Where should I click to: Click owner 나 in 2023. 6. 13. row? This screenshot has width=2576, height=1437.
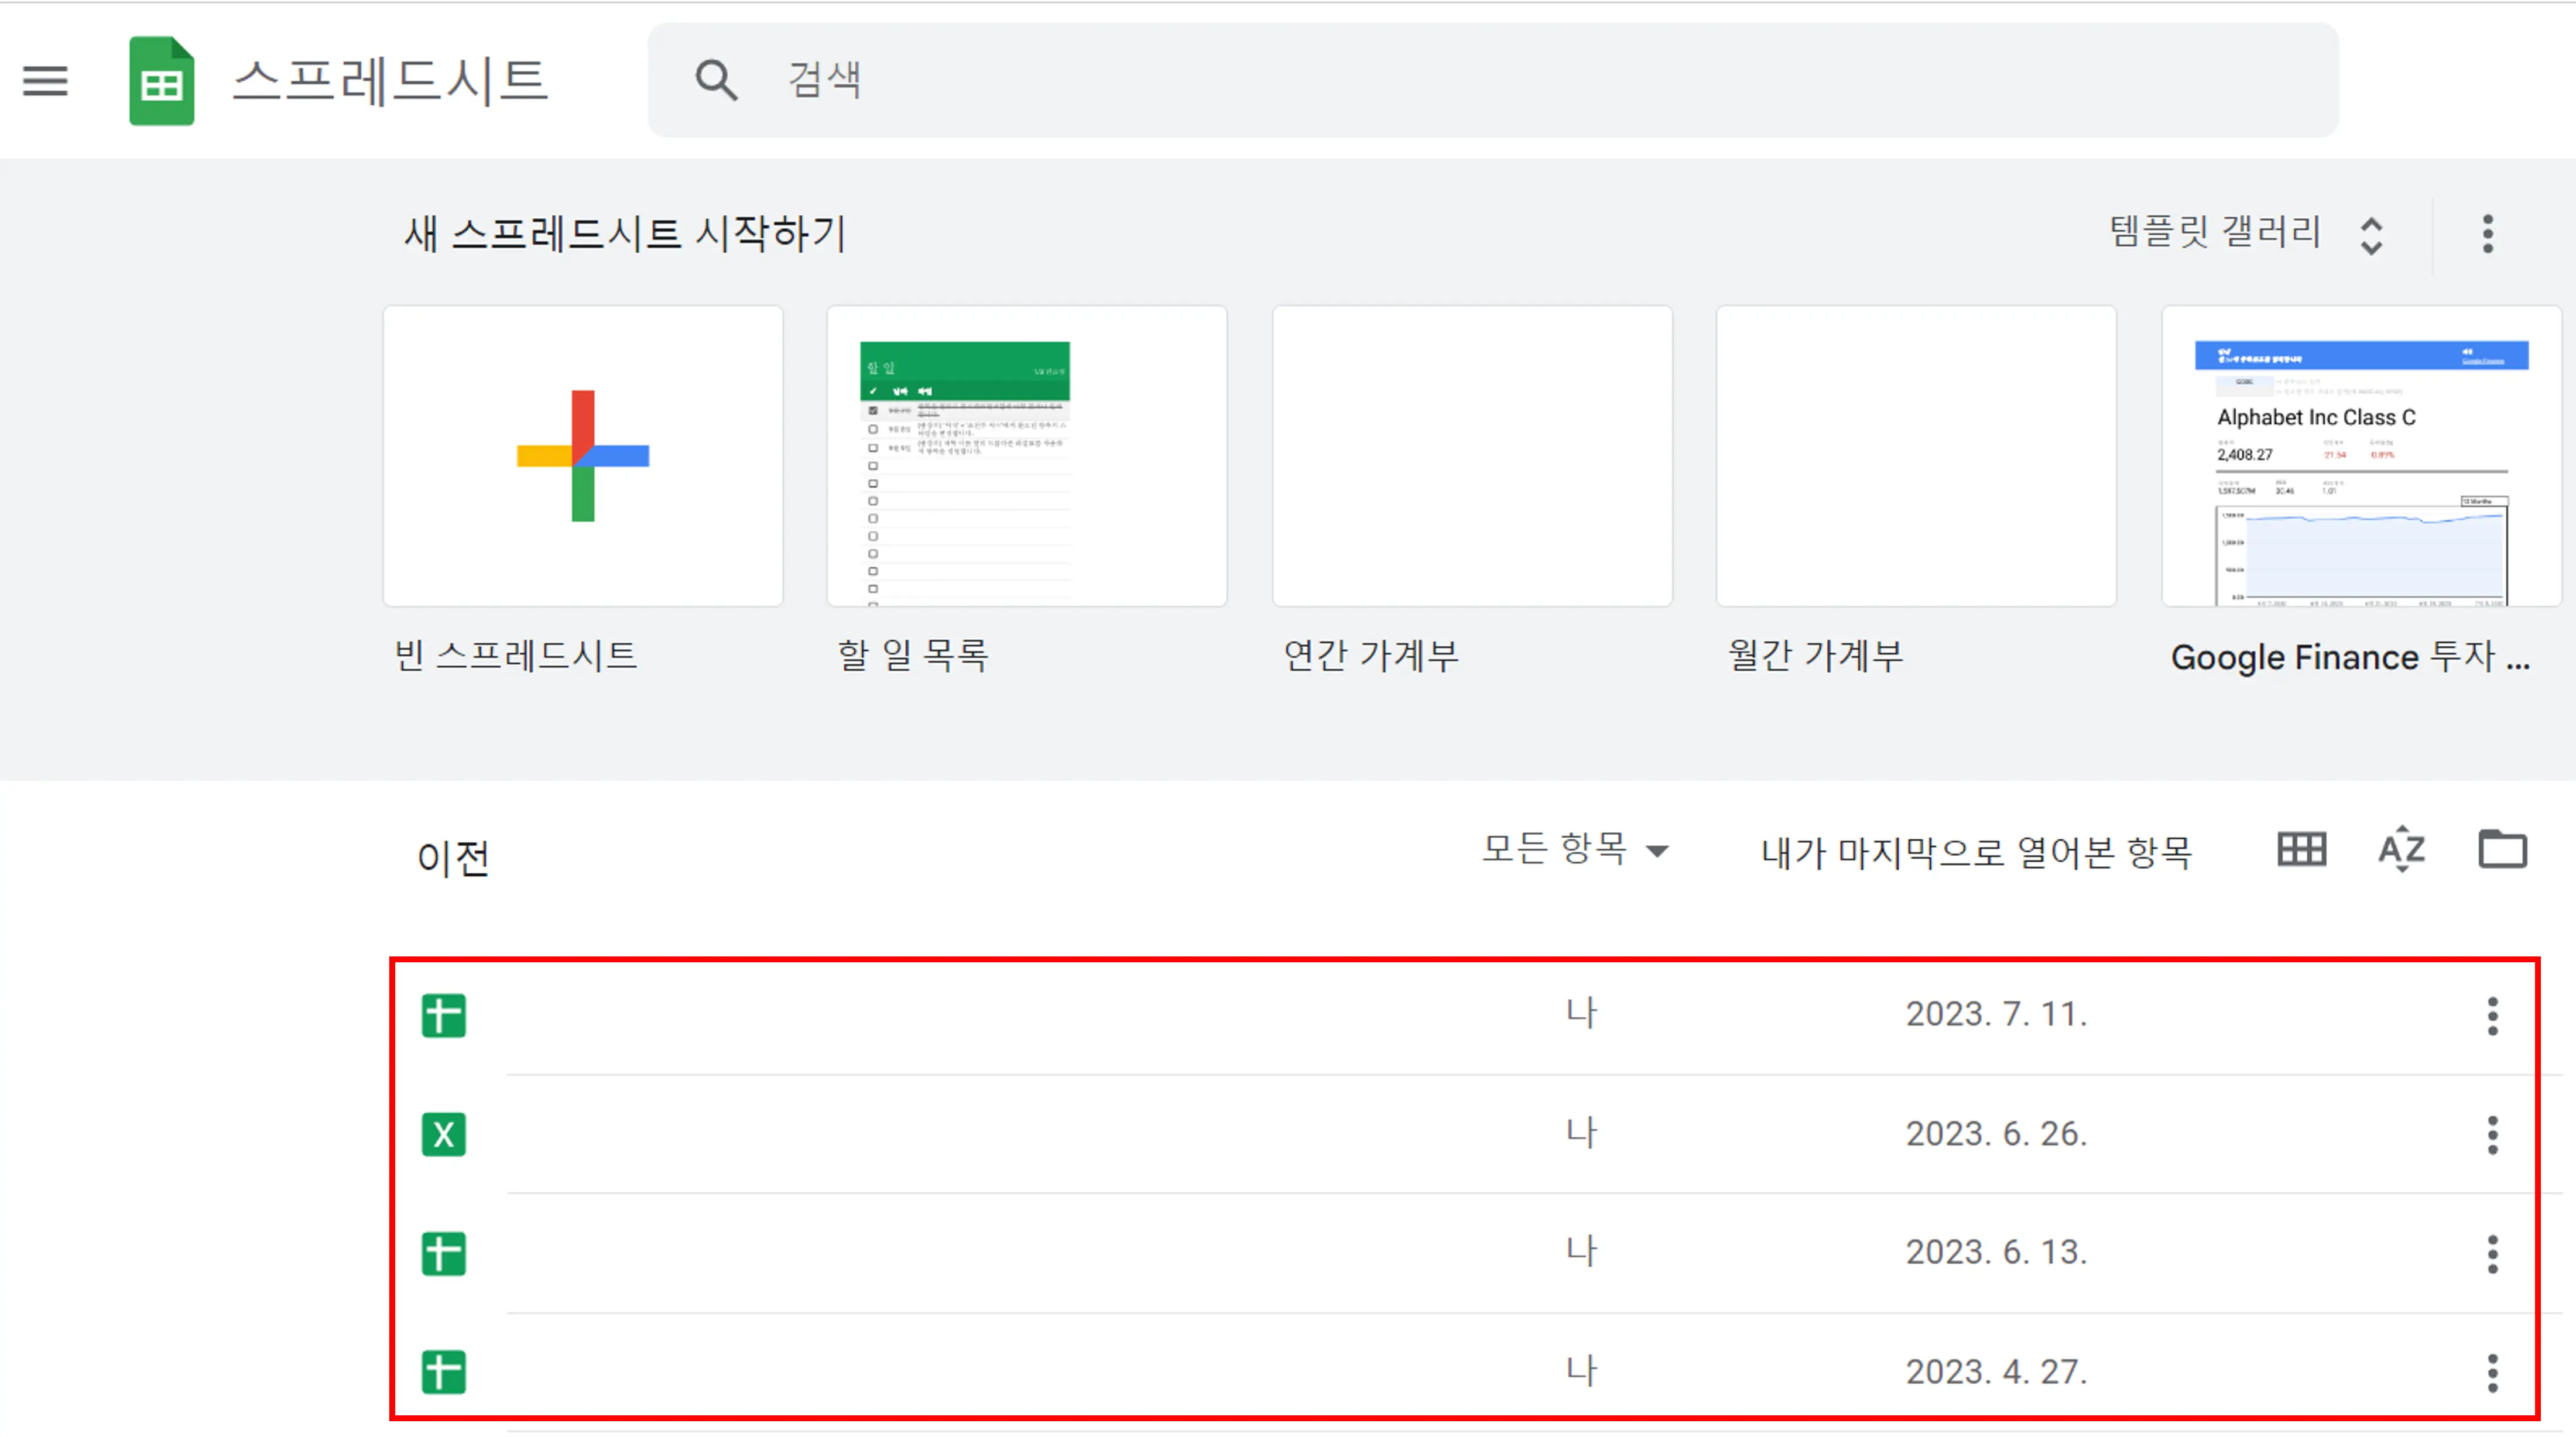tap(1582, 1252)
